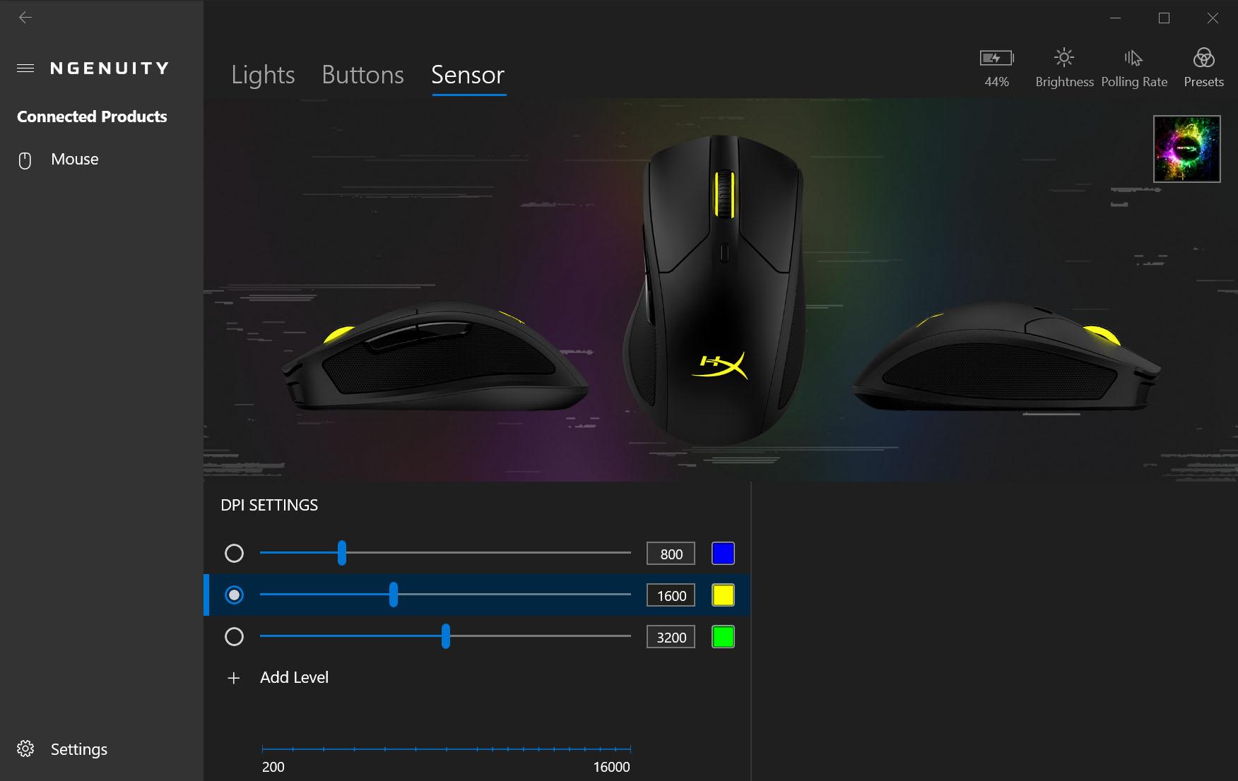Open the Polling Rate setting
This screenshot has height=781, width=1238.
[x=1133, y=68]
